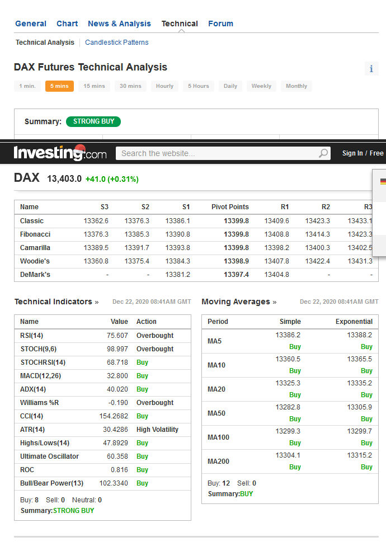The height and width of the screenshot is (551, 386).
Task: Click the MA50 period row label
Action: point(216,413)
